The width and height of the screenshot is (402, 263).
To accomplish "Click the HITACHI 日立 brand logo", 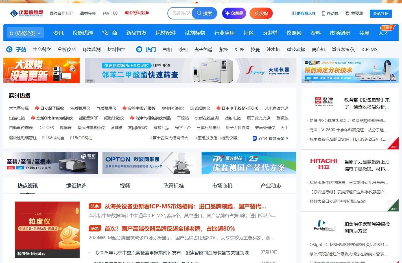I will pyautogui.click(x=324, y=164).
